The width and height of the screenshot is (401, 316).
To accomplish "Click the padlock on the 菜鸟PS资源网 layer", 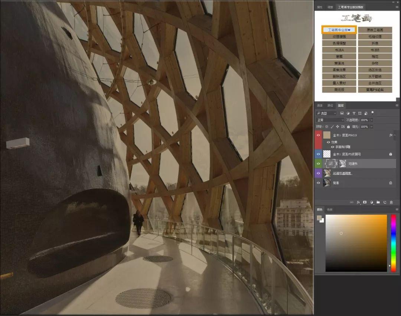I will pos(391,154).
